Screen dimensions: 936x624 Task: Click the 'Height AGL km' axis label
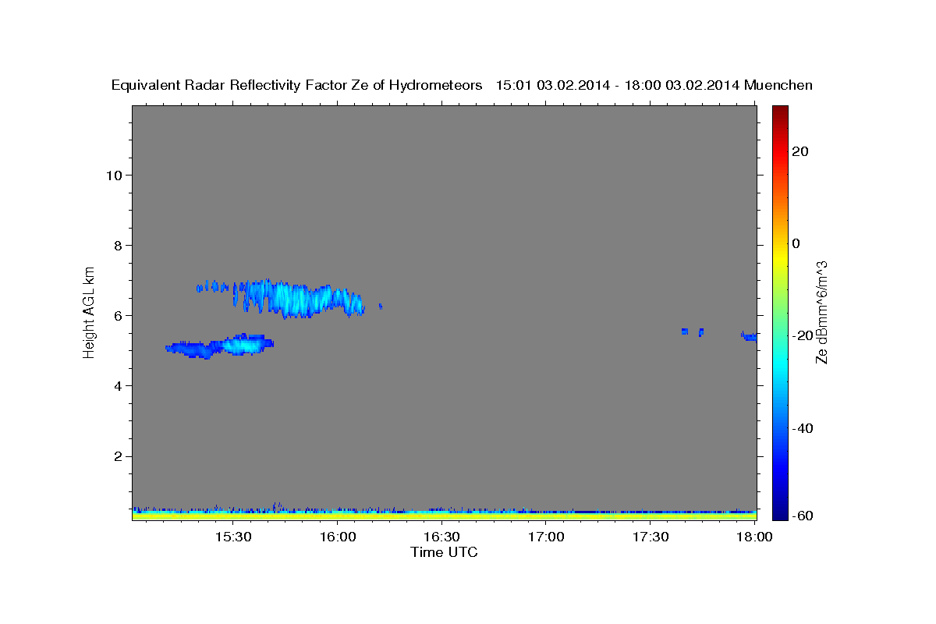[x=89, y=311]
